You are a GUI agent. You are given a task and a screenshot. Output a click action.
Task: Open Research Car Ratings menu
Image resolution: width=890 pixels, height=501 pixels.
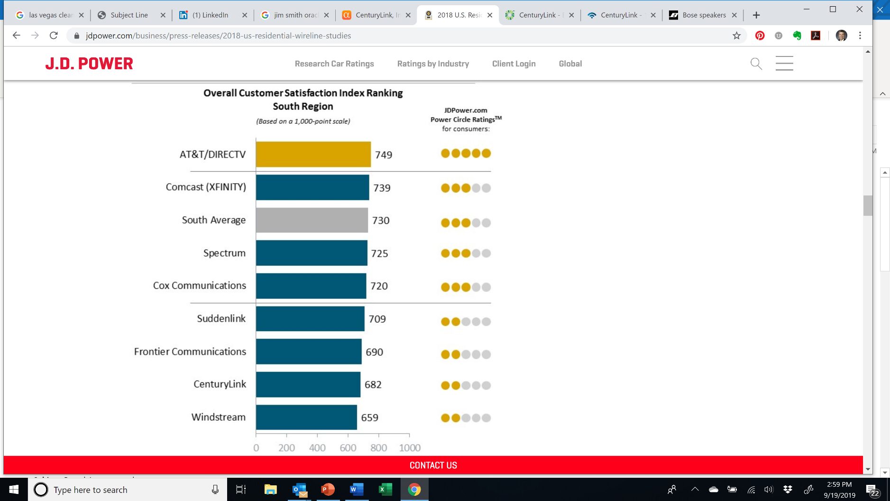point(334,64)
